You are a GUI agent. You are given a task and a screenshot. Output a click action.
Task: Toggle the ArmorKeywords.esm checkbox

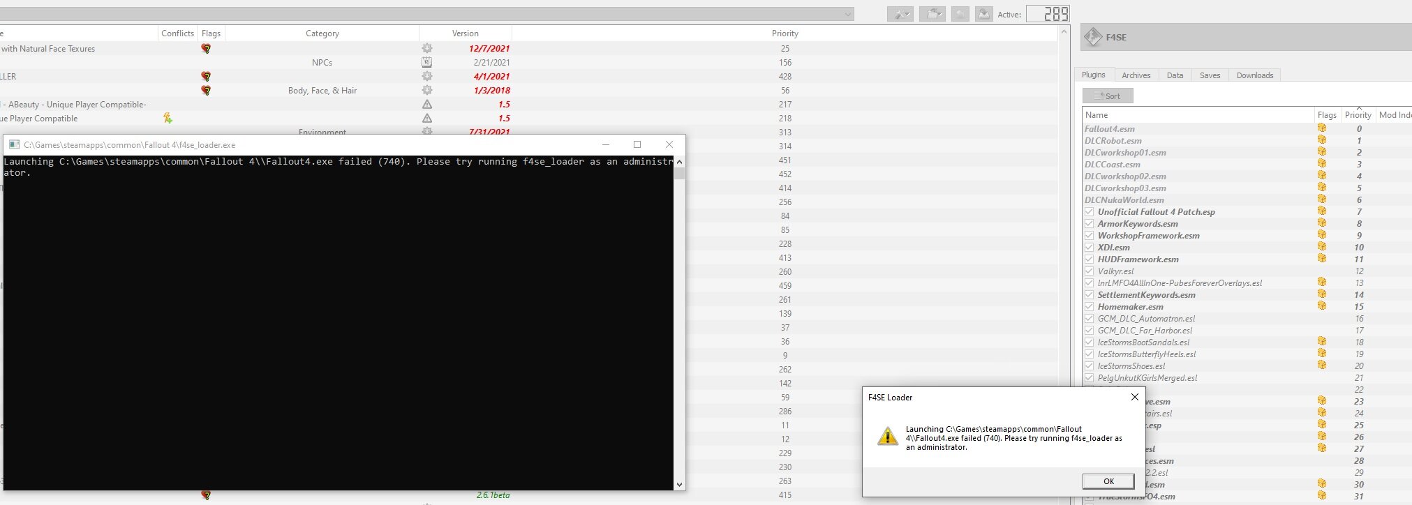pyautogui.click(x=1089, y=224)
